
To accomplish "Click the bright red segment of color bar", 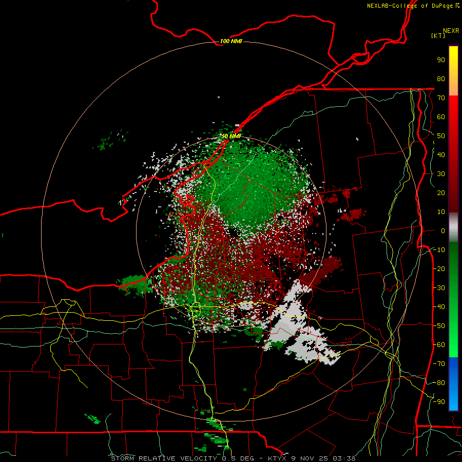I will click(x=453, y=118).
